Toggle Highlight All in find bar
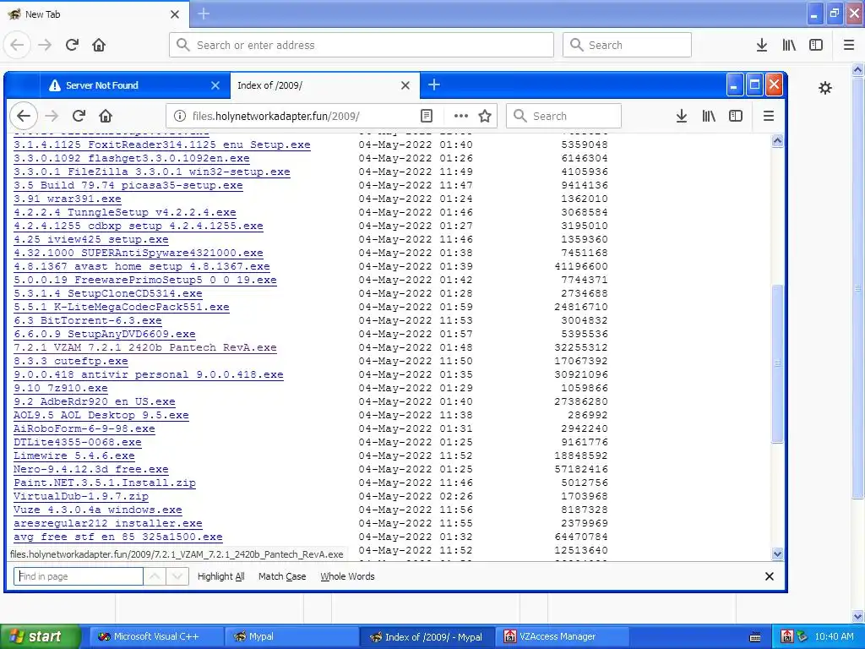 (x=221, y=576)
